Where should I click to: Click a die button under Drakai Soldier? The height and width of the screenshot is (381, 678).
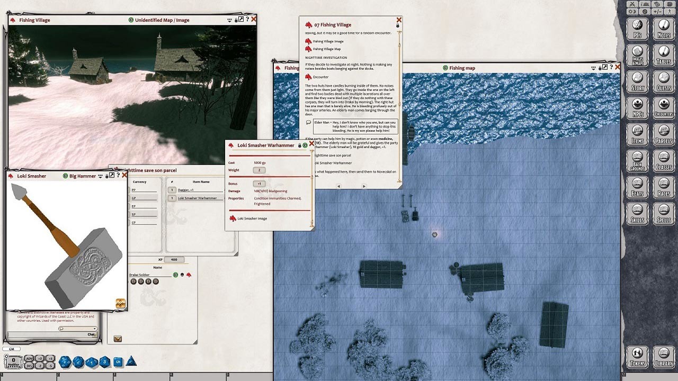tap(133, 281)
